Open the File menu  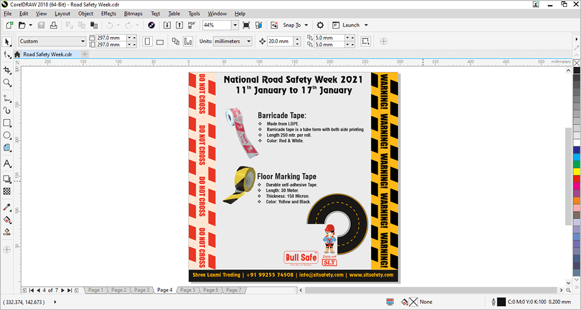click(x=8, y=14)
